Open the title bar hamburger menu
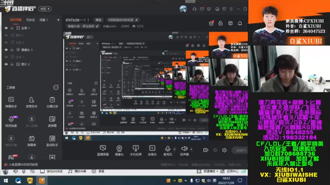The image size is (330, 185). 231,9
